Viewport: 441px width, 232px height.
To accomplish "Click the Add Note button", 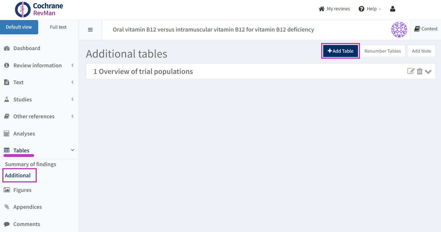I will [421, 51].
